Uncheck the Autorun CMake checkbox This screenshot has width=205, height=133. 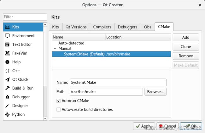point(58,101)
